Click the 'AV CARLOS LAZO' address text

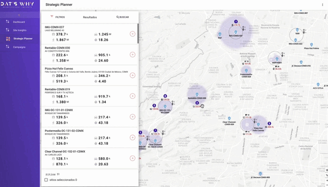coord(53,155)
